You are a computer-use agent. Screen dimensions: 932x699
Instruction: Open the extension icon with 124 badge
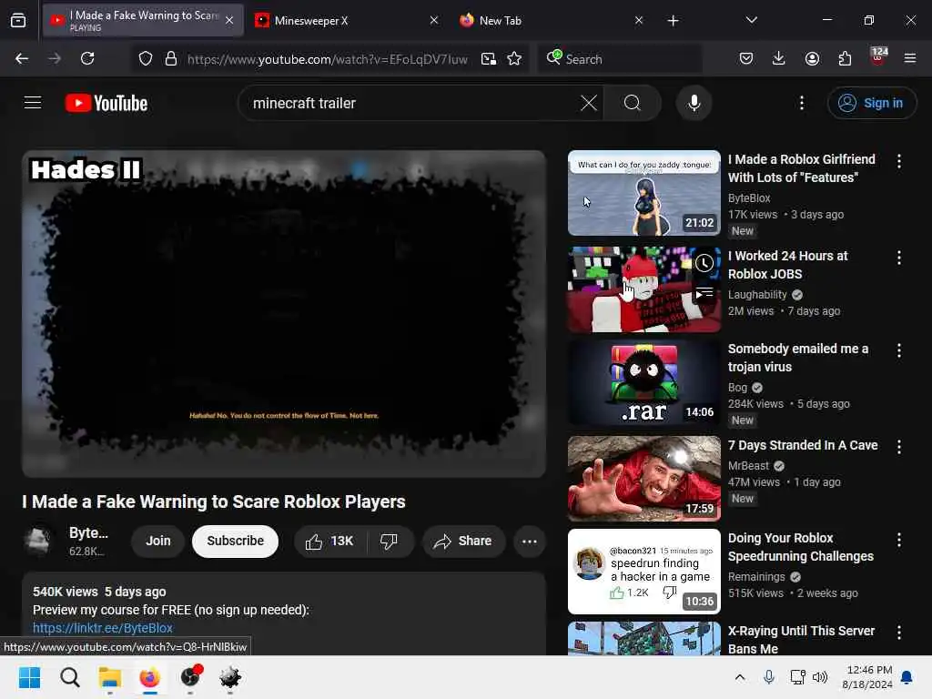(878, 56)
